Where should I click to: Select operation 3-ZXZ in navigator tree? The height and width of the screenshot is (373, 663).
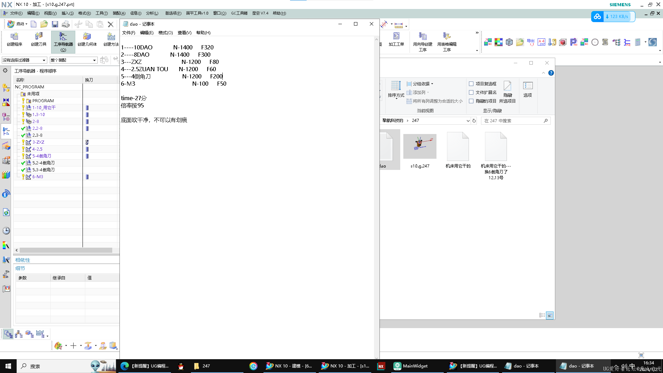click(x=38, y=142)
